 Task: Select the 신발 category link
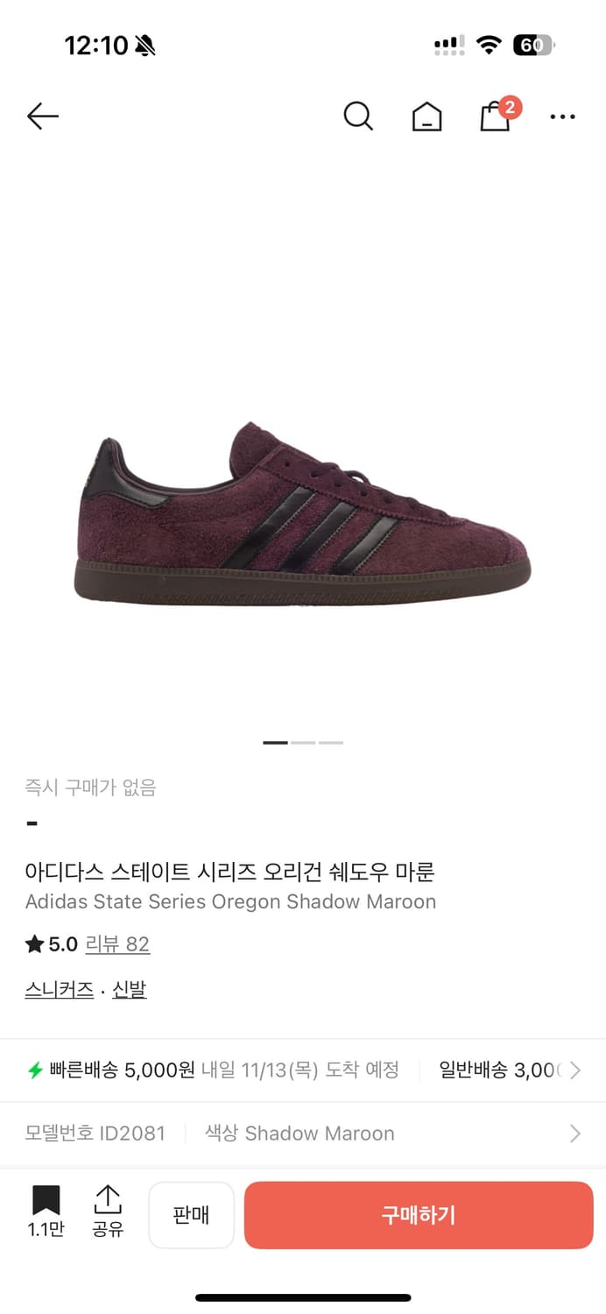[130, 990]
